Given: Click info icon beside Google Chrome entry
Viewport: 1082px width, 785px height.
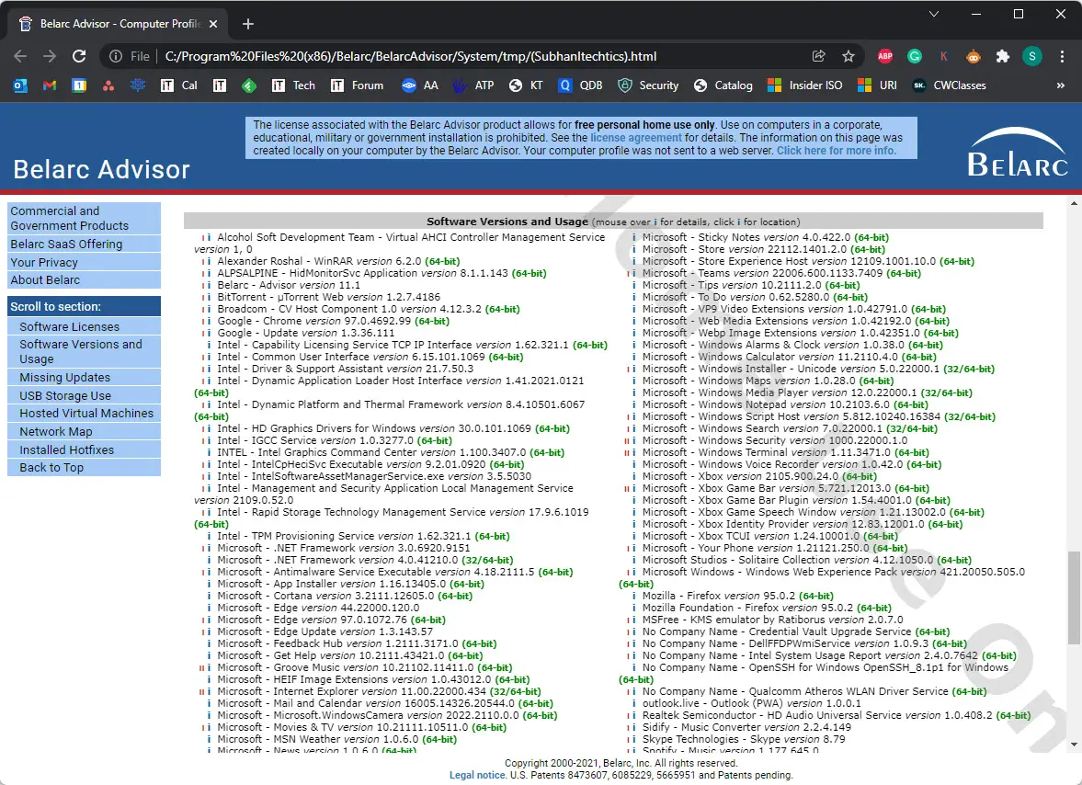Looking at the screenshot, I should point(209,322).
